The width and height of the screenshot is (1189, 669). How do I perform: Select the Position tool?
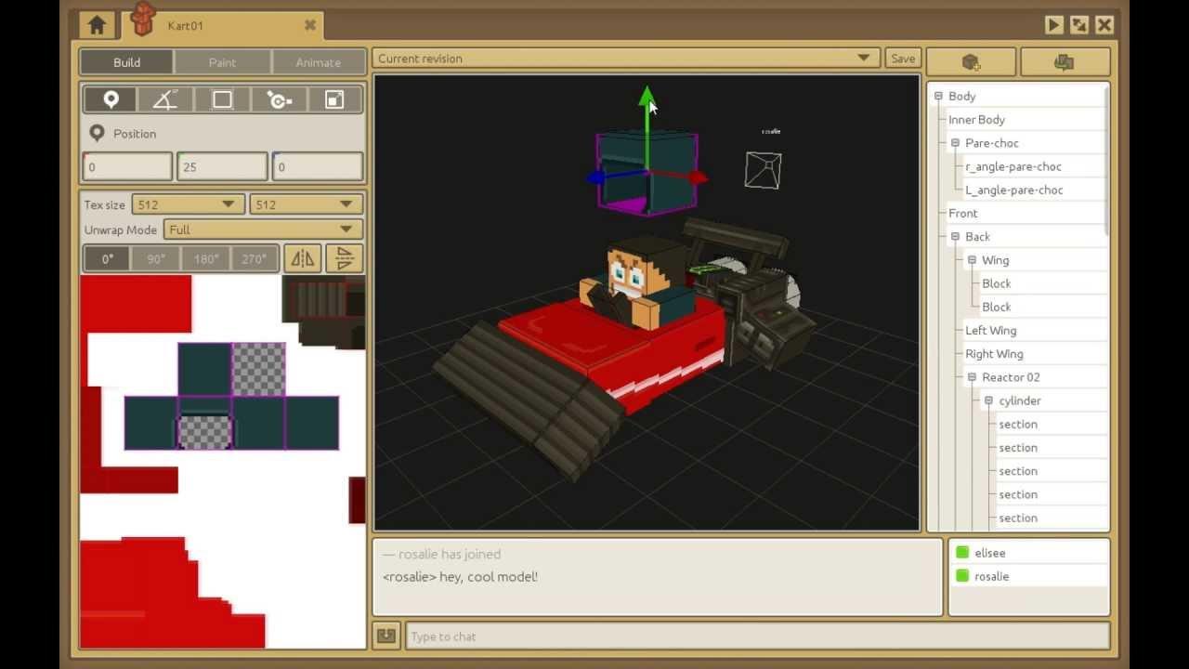pyautogui.click(x=111, y=99)
